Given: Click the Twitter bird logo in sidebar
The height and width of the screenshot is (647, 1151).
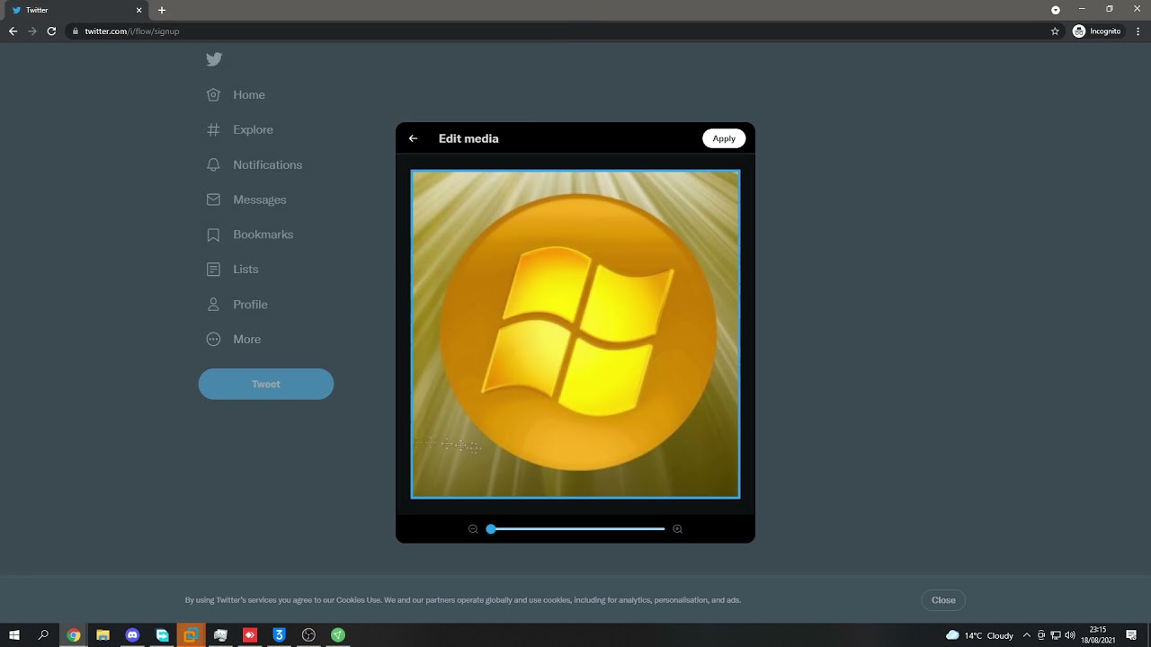Looking at the screenshot, I should click(x=214, y=59).
